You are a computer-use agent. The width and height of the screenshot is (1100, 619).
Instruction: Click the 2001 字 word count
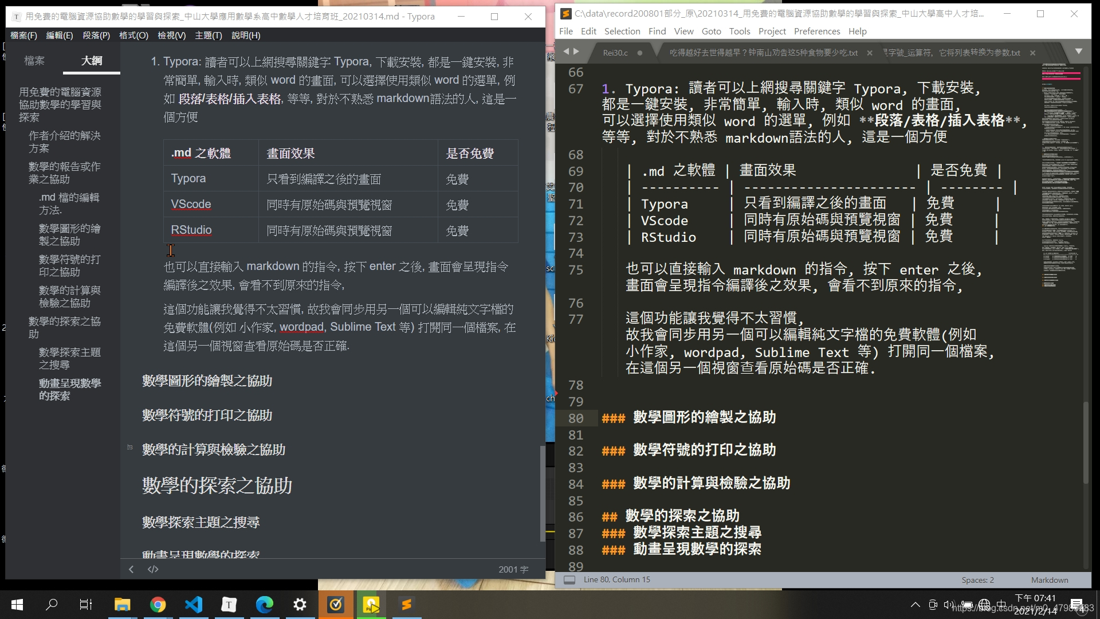click(513, 569)
